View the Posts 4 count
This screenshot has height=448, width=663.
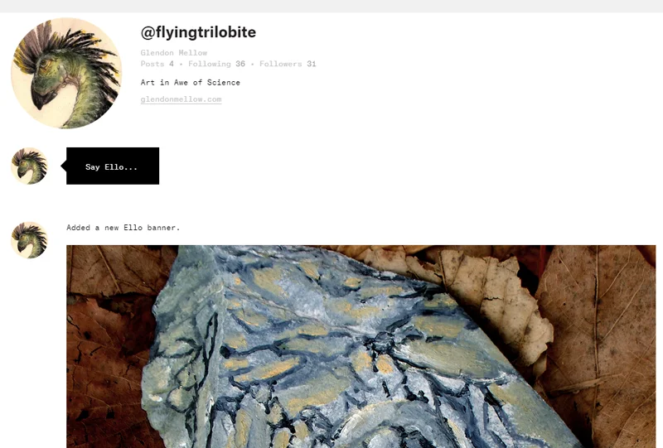[157, 64]
